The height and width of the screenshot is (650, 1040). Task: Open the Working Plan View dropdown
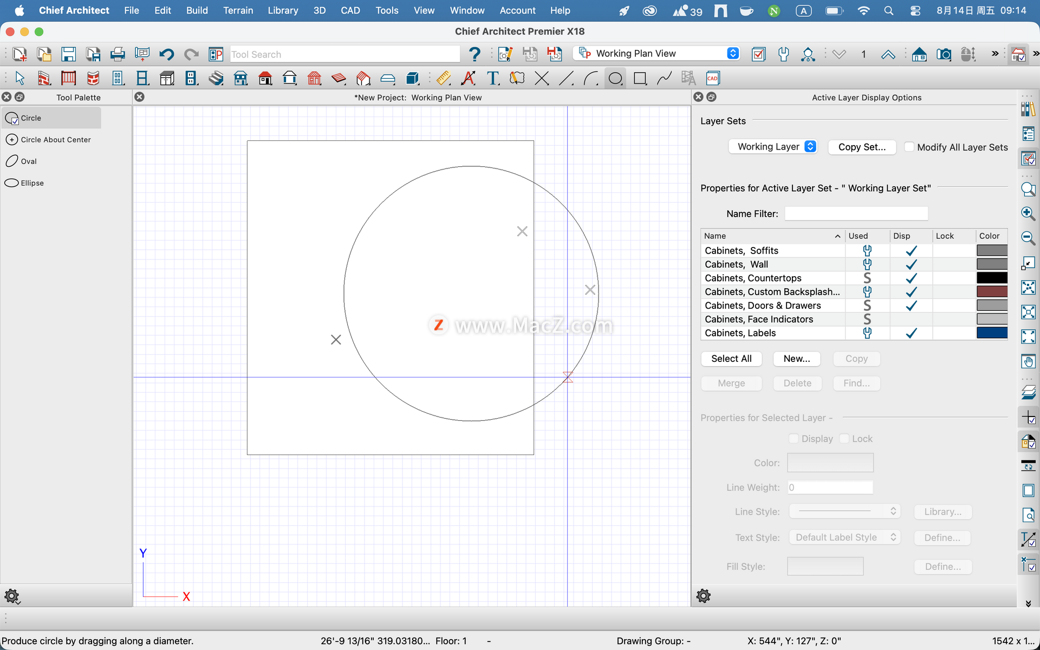point(656,54)
